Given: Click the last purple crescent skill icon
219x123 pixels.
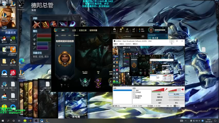Looking at the screenshot, I should coord(72,24).
